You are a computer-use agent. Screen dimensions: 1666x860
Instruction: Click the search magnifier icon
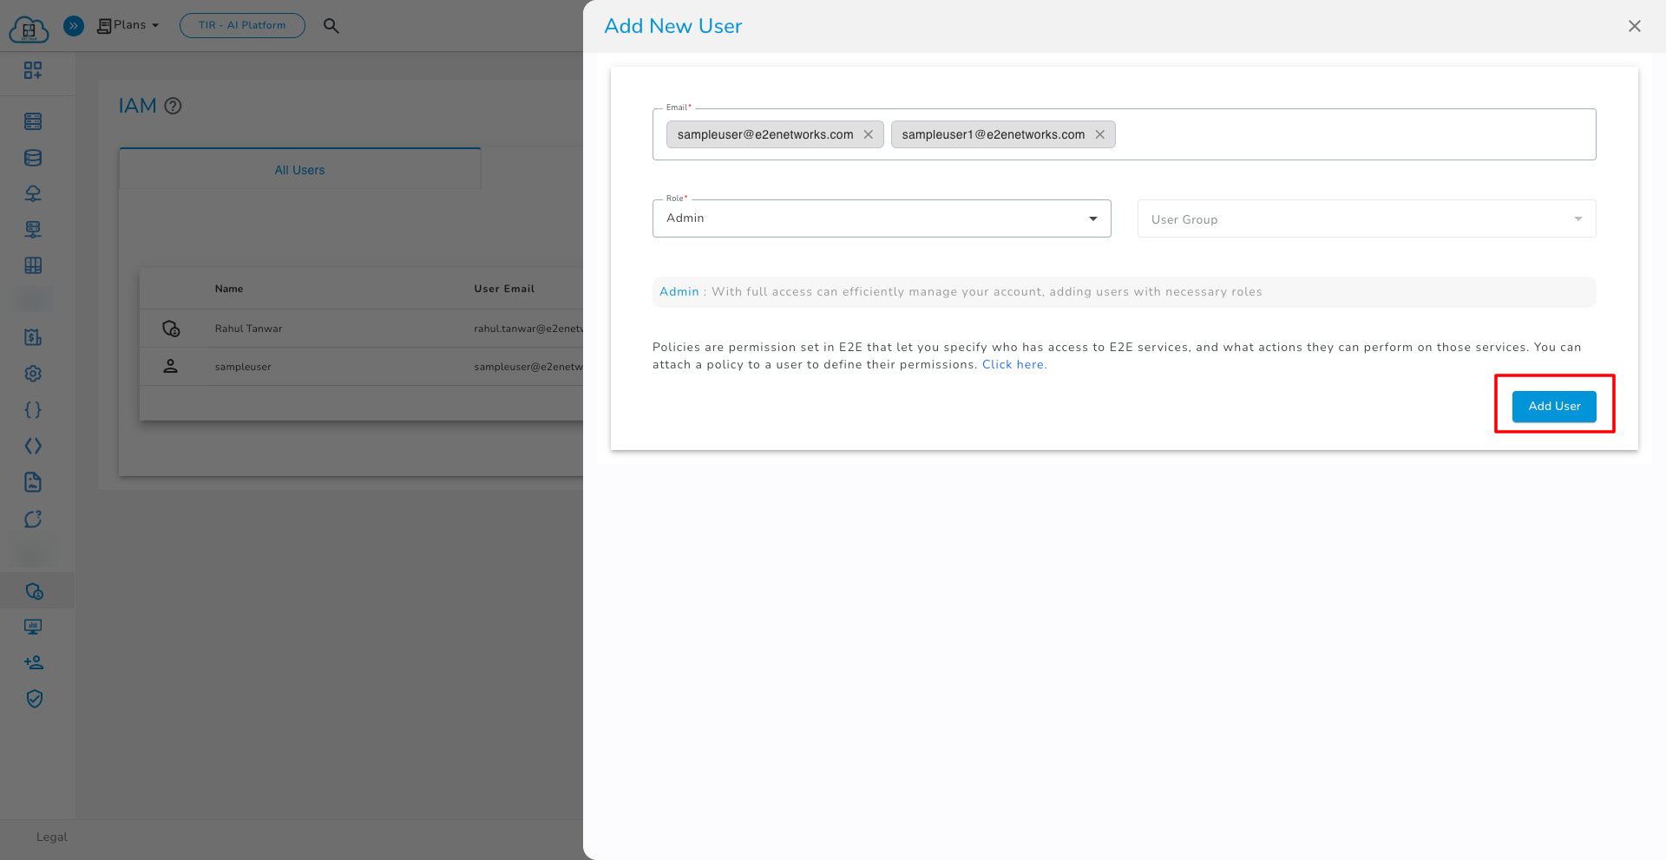[x=331, y=26]
